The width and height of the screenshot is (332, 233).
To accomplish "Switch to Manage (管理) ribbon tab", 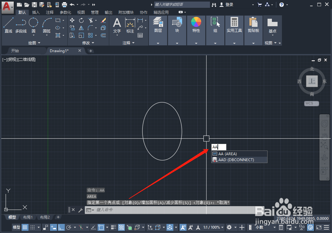I will pyautogui.click(x=94, y=12).
